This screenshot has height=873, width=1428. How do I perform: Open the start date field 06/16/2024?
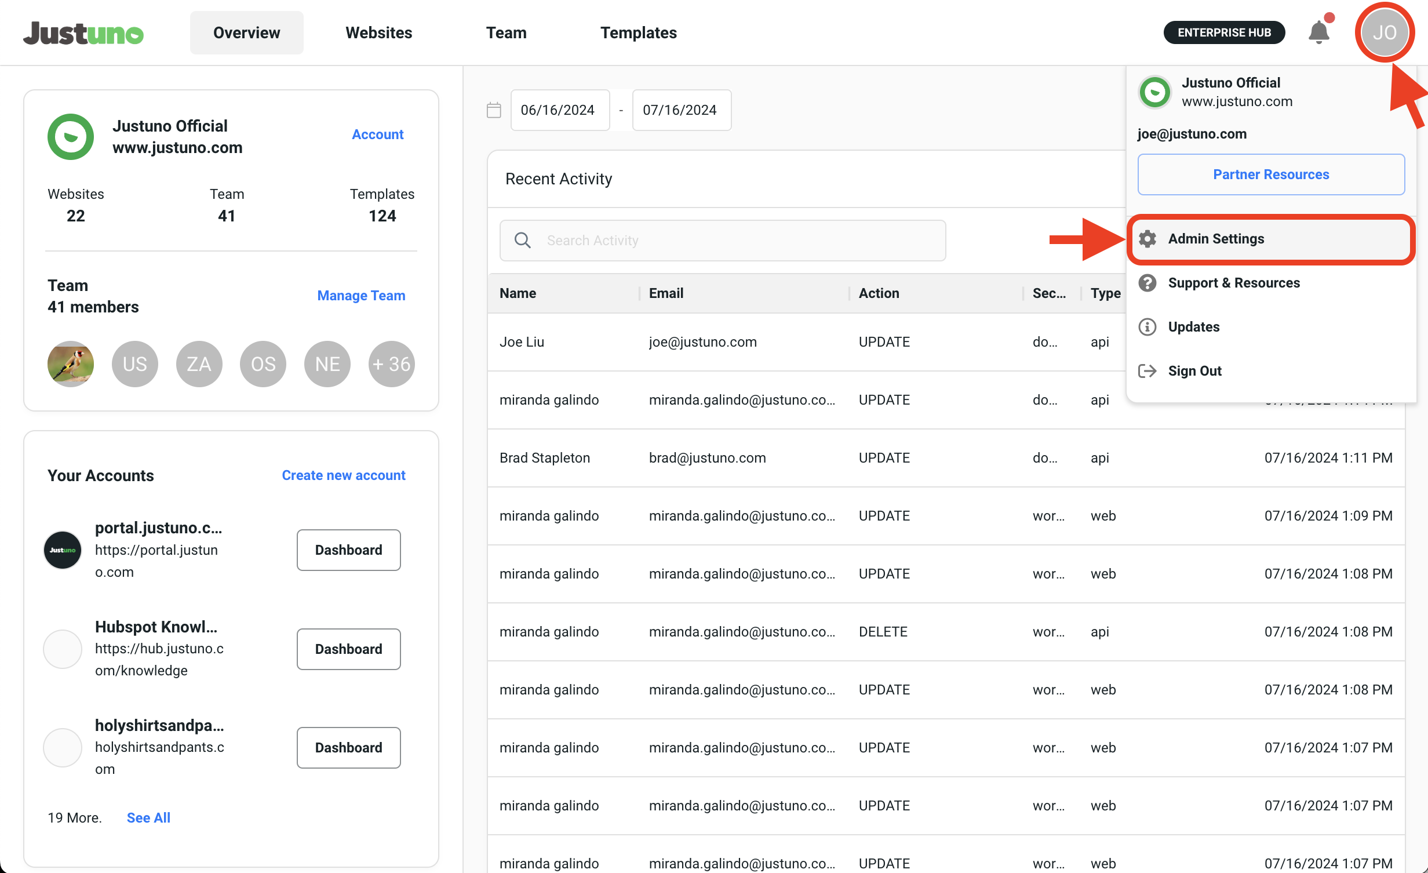point(559,110)
